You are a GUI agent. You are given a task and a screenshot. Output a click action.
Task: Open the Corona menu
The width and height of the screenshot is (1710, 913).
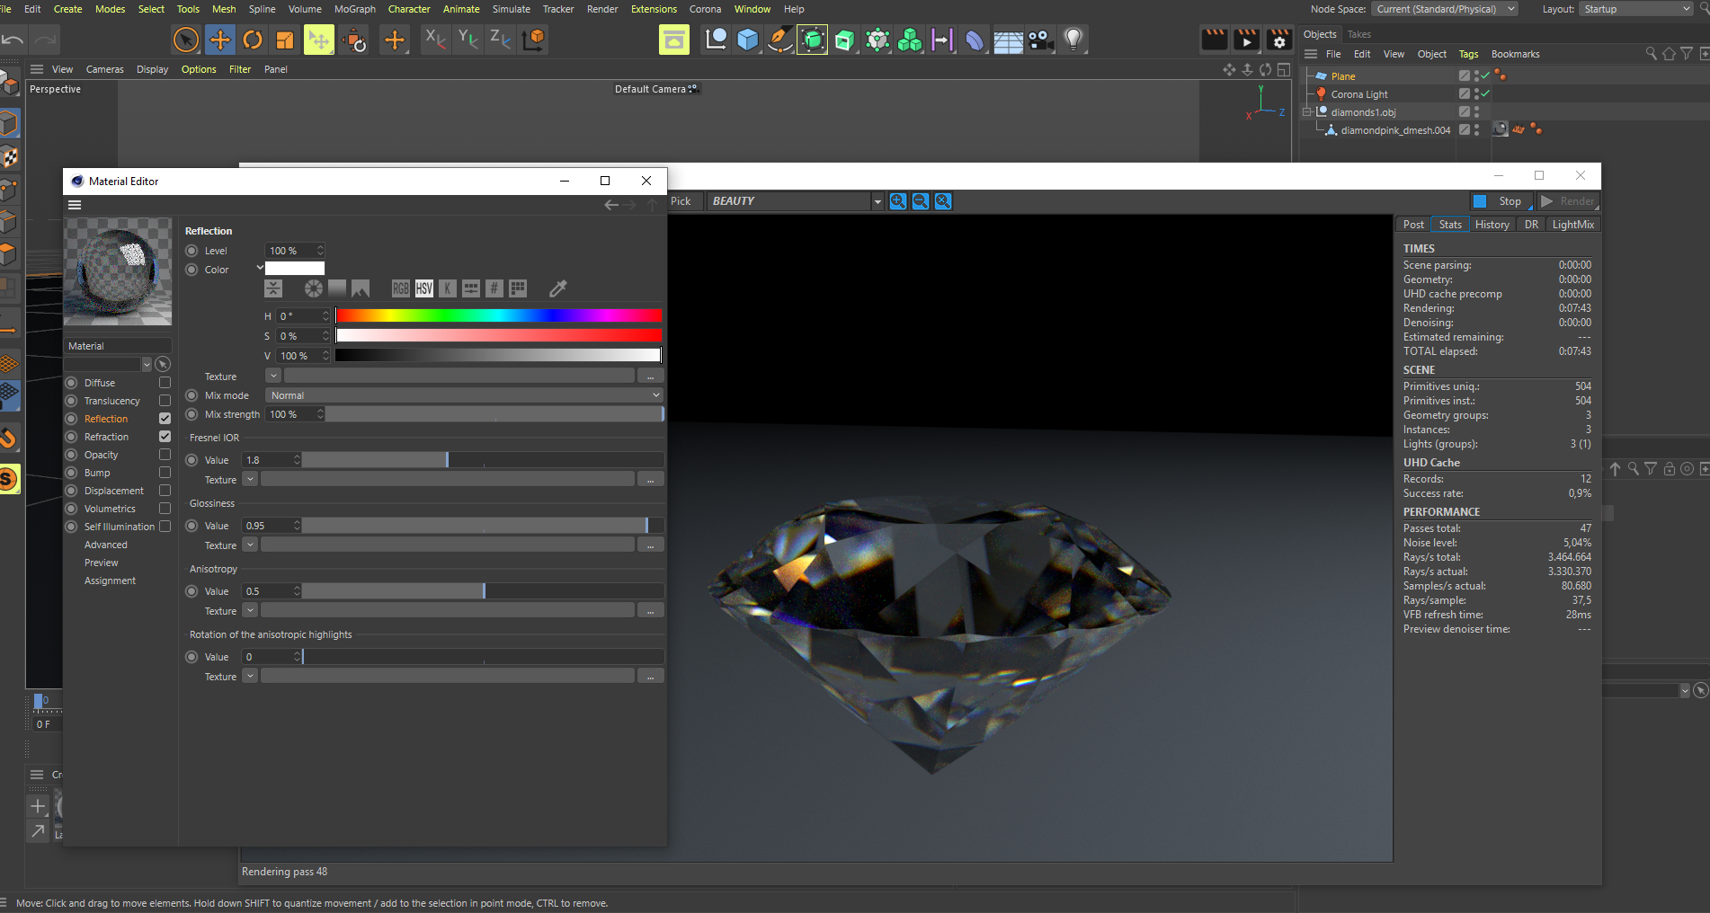706,9
